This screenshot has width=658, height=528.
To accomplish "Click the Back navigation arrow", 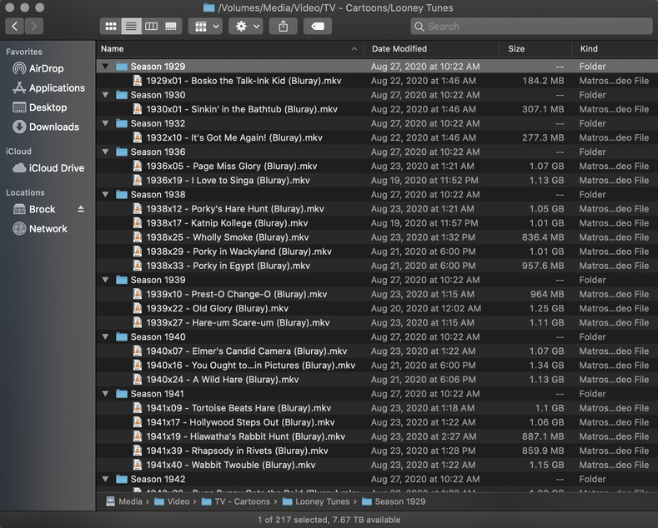I will (15, 27).
